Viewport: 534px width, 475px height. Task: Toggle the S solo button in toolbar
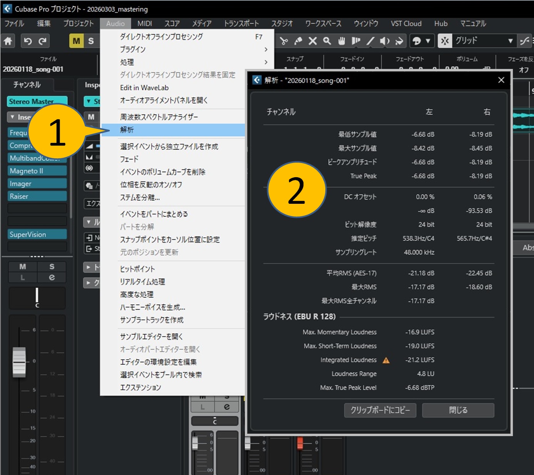pyautogui.click(x=91, y=41)
